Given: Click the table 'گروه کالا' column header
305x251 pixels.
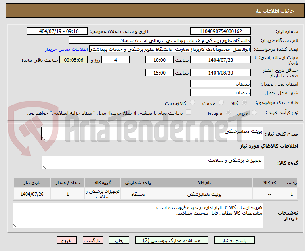Looking at the screenshot, I should pos(103,183).
